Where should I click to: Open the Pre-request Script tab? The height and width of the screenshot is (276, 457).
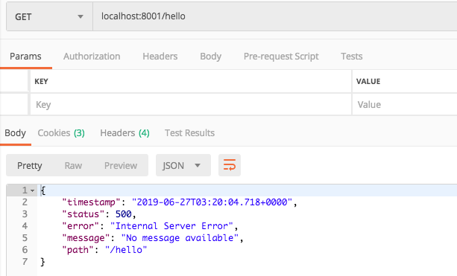pos(281,56)
